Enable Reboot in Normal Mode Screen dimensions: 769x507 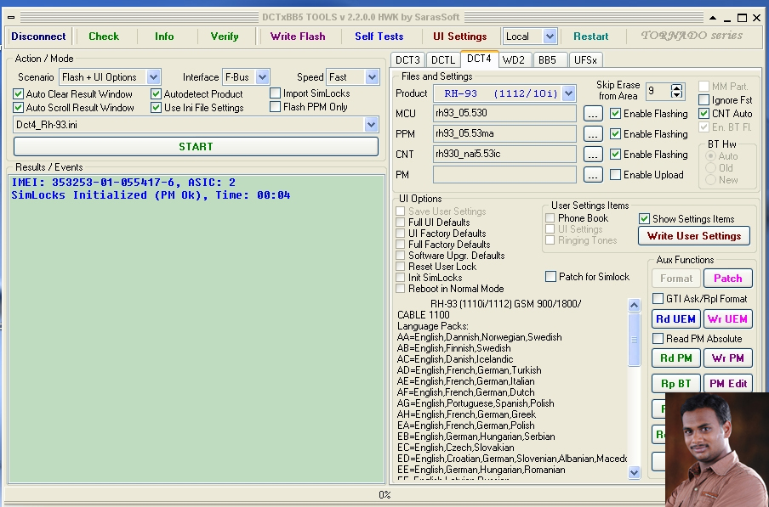click(x=401, y=289)
